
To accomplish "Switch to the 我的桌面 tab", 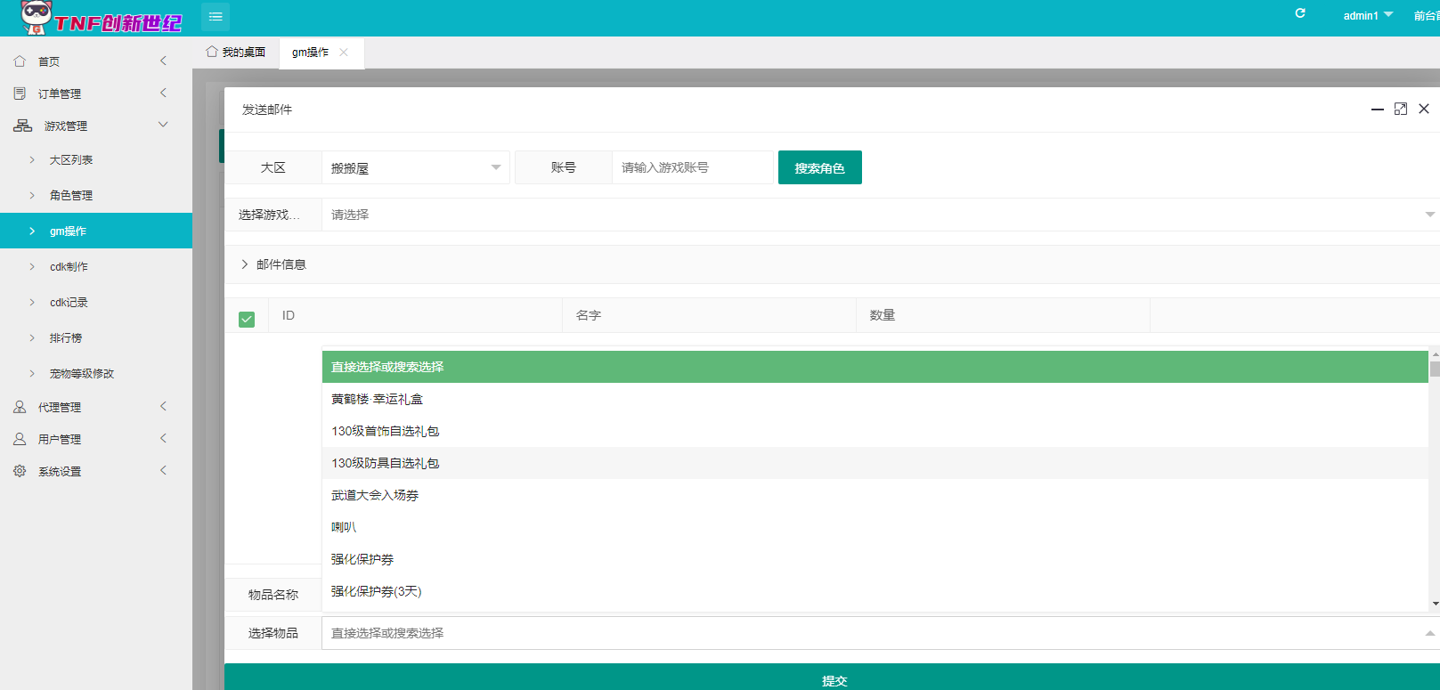I will pos(236,53).
